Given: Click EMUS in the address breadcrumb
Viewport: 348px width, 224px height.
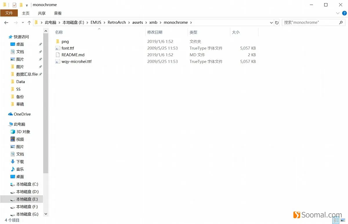Looking at the screenshot, I should [96, 23].
